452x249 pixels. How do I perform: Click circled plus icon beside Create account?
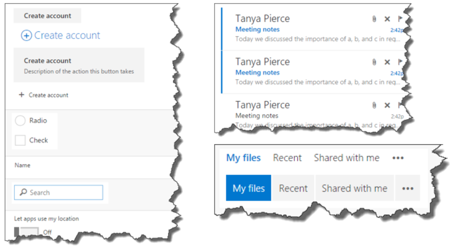26,36
